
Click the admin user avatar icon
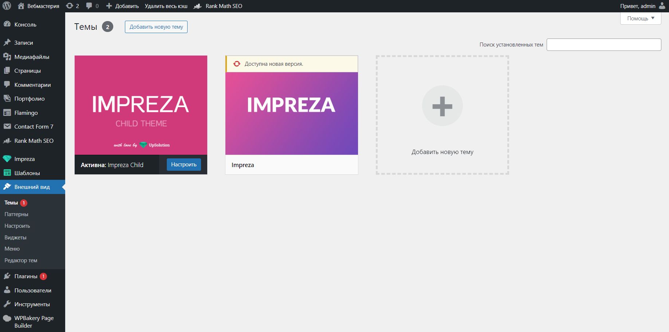tap(662, 5)
